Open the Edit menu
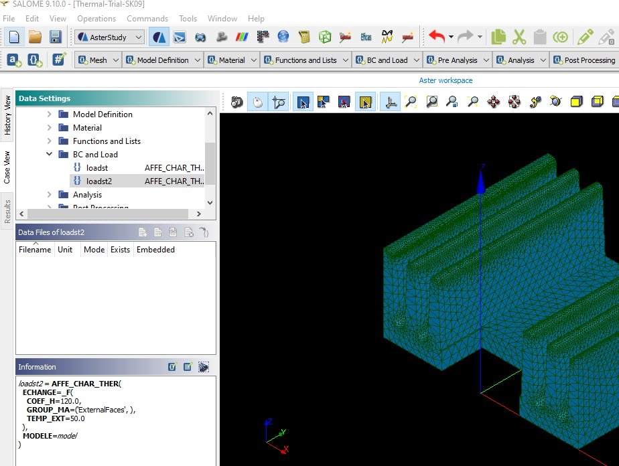 pyautogui.click(x=32, y=19)
